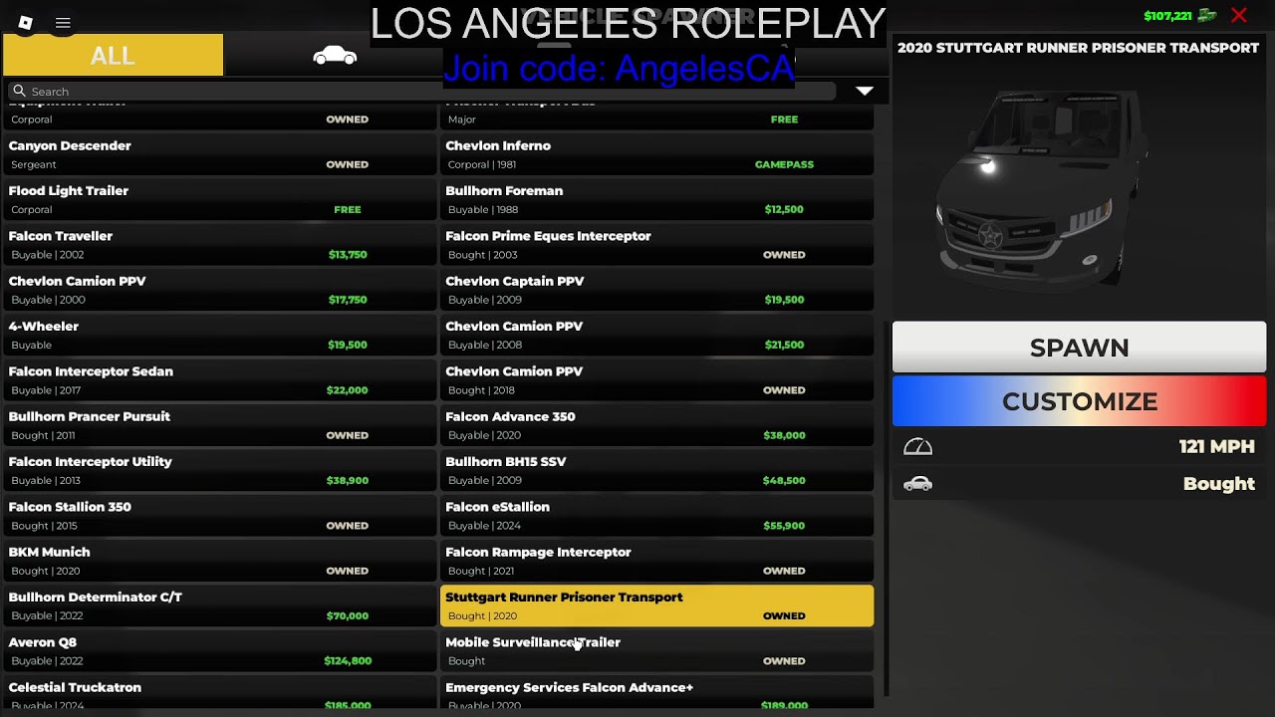1275x717 pixels.
Task: Choose Falcon Interceptor Utility
Action: [220, 470]
